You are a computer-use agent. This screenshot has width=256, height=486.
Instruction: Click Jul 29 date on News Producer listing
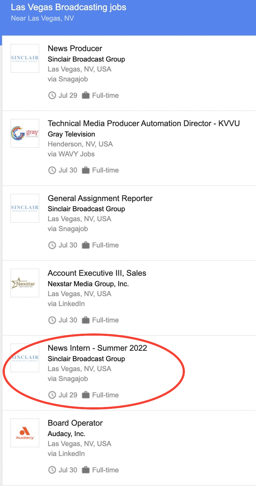coord(68,96)
